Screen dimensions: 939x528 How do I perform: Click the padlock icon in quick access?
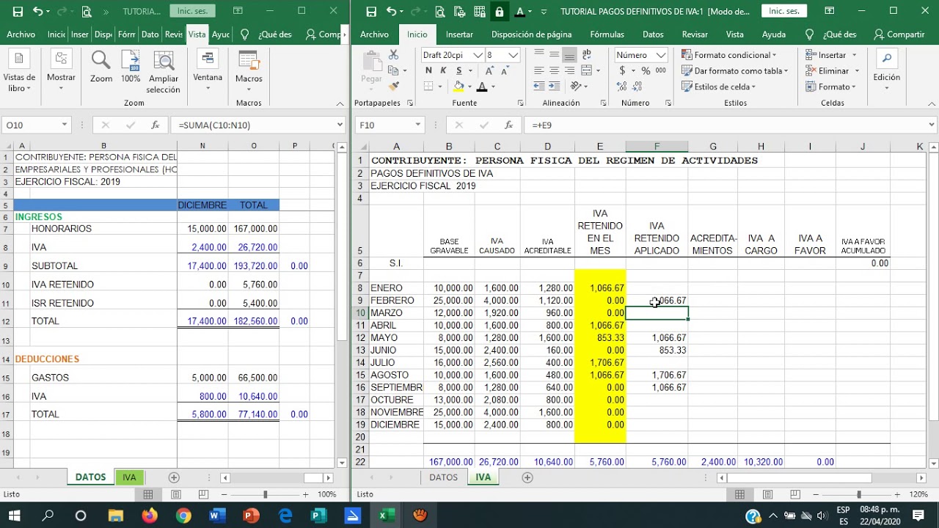(499, 12)
